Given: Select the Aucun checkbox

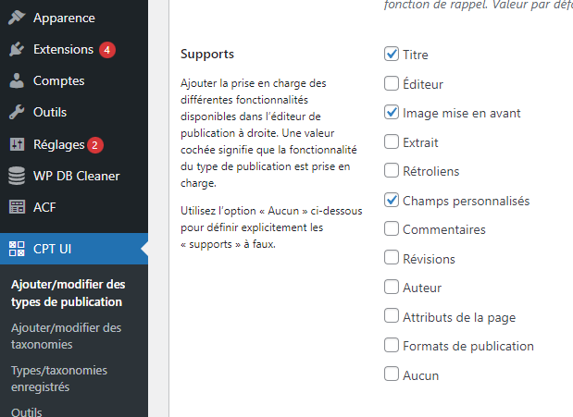Looking at the screenshot, I should pos(391,375).
